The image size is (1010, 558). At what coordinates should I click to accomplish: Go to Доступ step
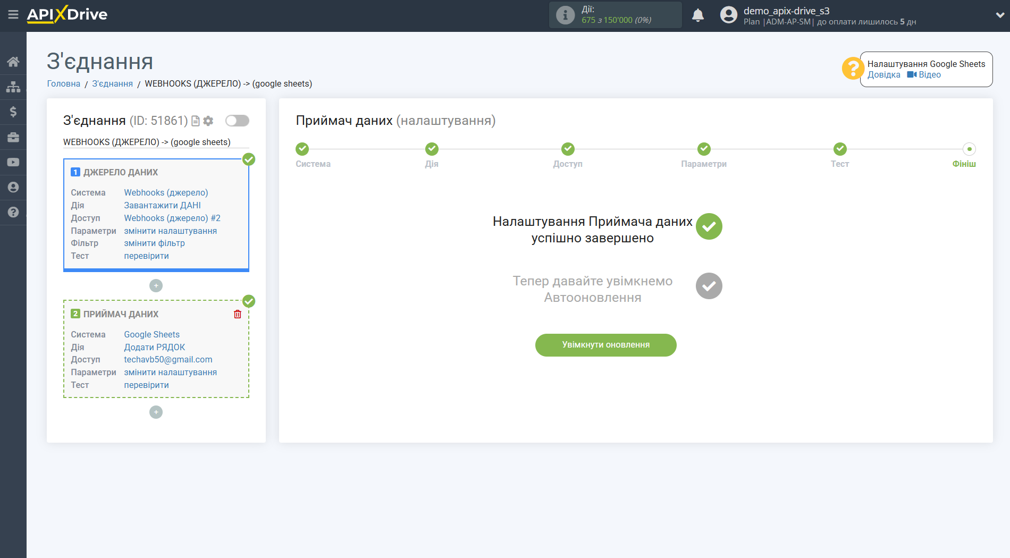[x=568, y=149]
